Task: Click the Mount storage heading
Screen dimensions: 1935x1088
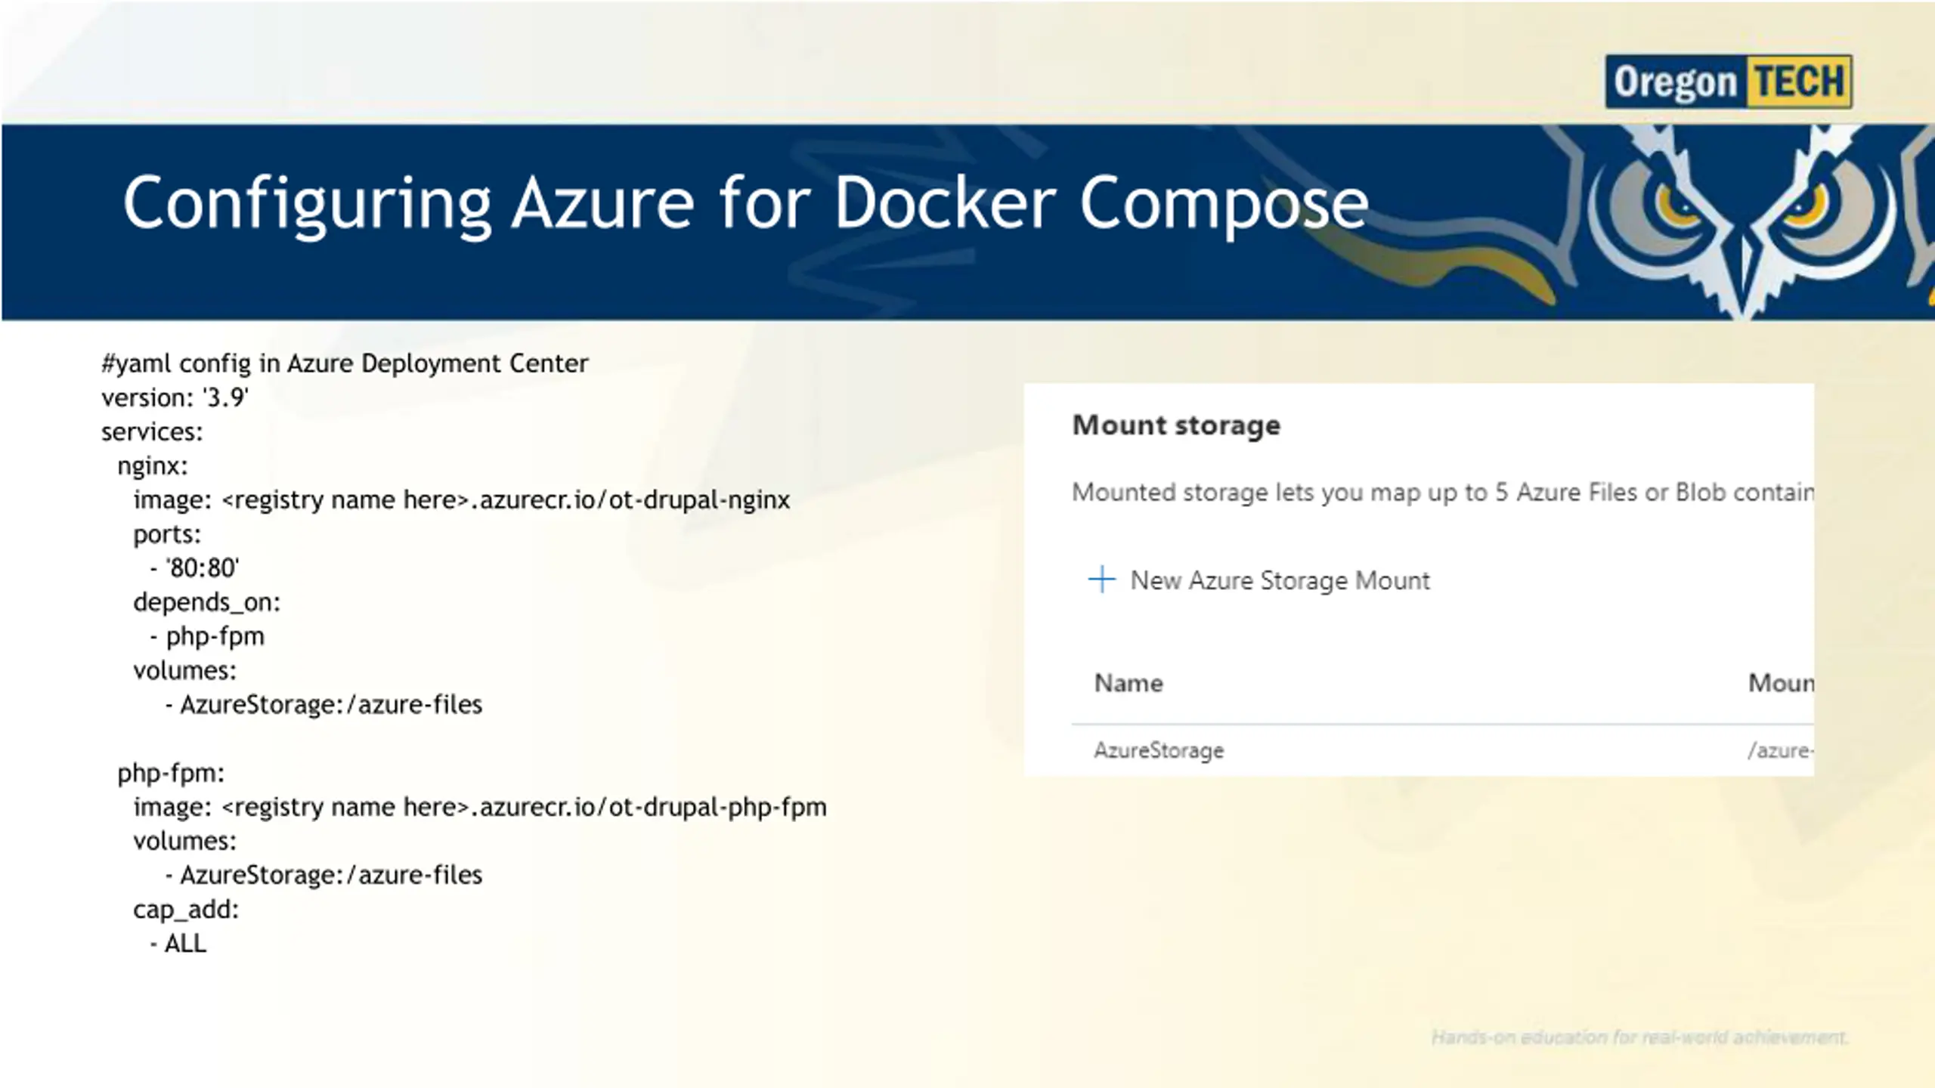Action: 1176,425
